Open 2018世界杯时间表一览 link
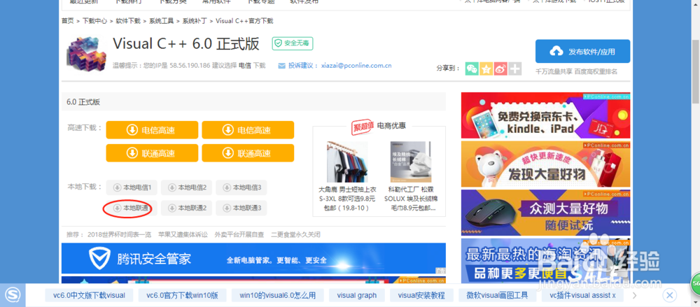 coord(120,235)
